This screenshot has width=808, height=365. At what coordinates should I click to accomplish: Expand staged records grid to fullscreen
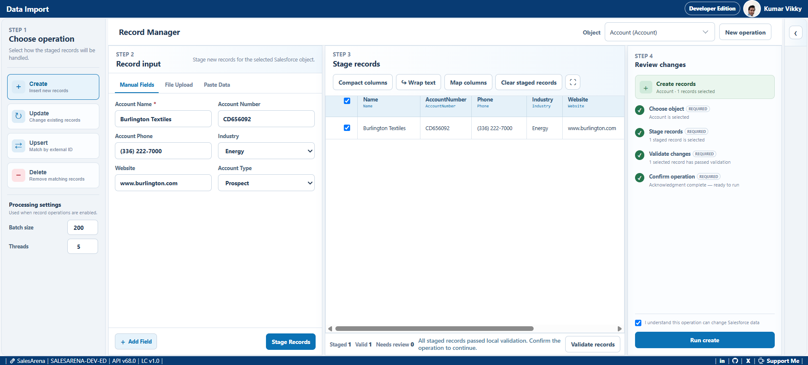tap(573, 82)
